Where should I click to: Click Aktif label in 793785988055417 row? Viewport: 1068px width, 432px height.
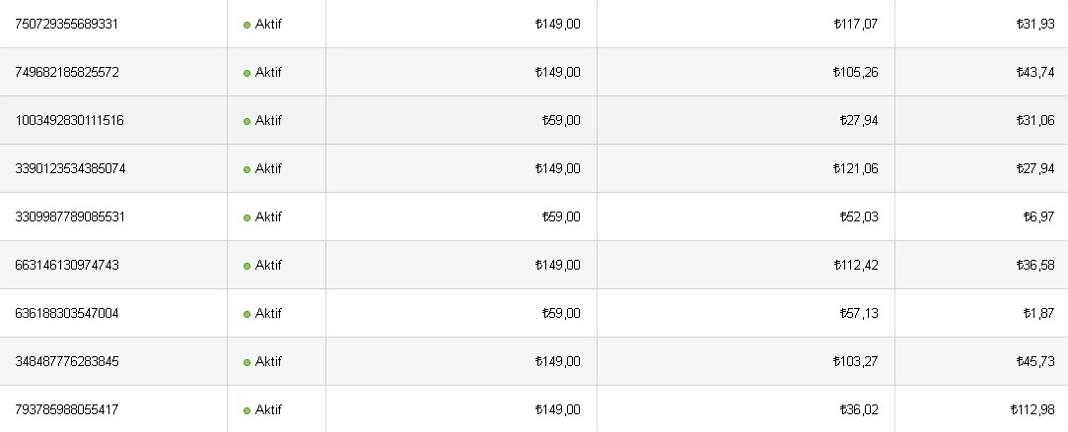(268, 409)
